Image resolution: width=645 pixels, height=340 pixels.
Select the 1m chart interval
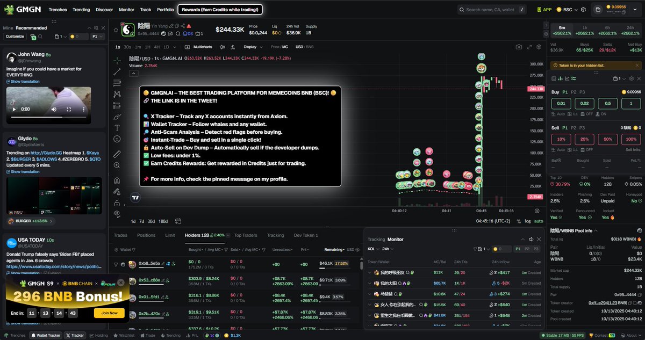pos(138,47)
